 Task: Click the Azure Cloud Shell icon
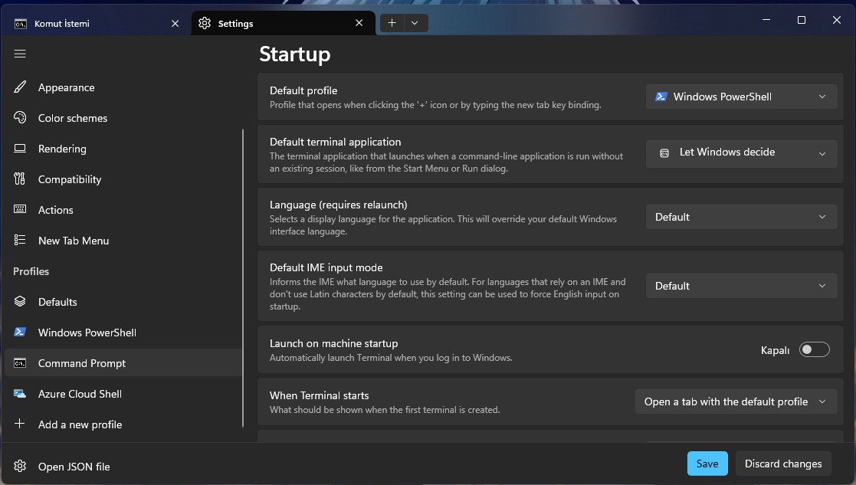[x=20, y=393]
